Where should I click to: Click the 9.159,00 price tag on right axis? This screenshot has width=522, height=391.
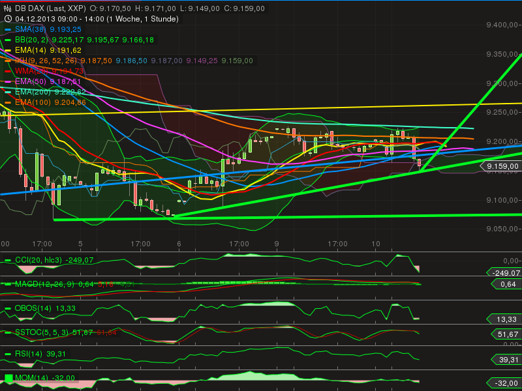coord(502,166)
